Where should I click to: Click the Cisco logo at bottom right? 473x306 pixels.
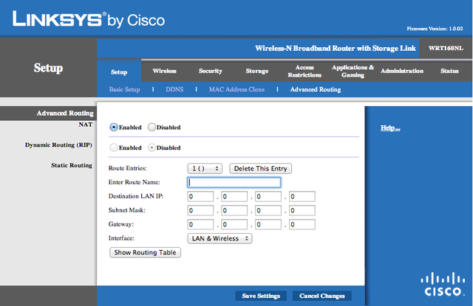(x=443, y=284)
